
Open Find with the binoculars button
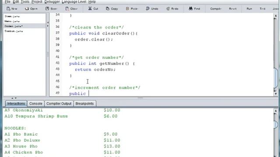pyautogui.click(x=194, y=9)
